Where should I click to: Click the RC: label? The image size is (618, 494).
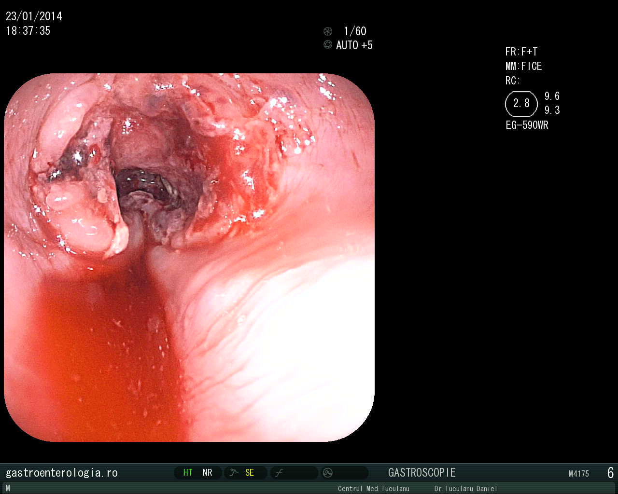click(513, 81)
